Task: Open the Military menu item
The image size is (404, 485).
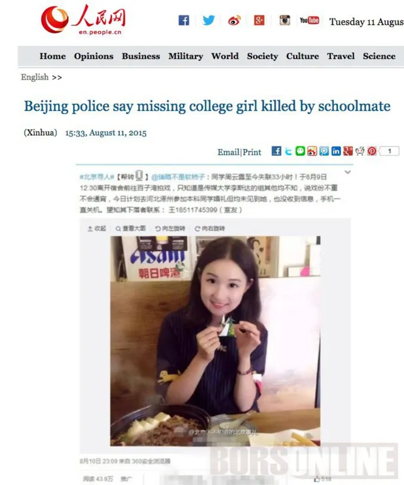Action: pos(185,56)
